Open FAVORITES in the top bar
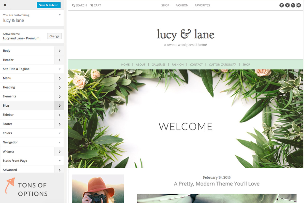The height and width of the screenshot is (203, 305). (x=202, y=5)
